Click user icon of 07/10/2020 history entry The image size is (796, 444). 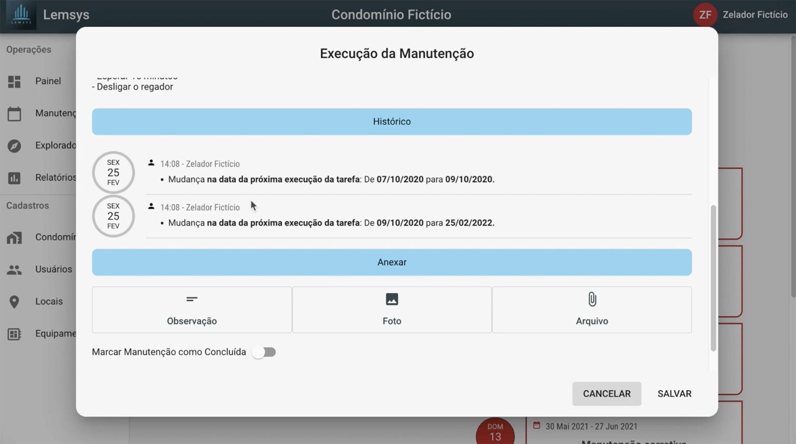(151, 162)
